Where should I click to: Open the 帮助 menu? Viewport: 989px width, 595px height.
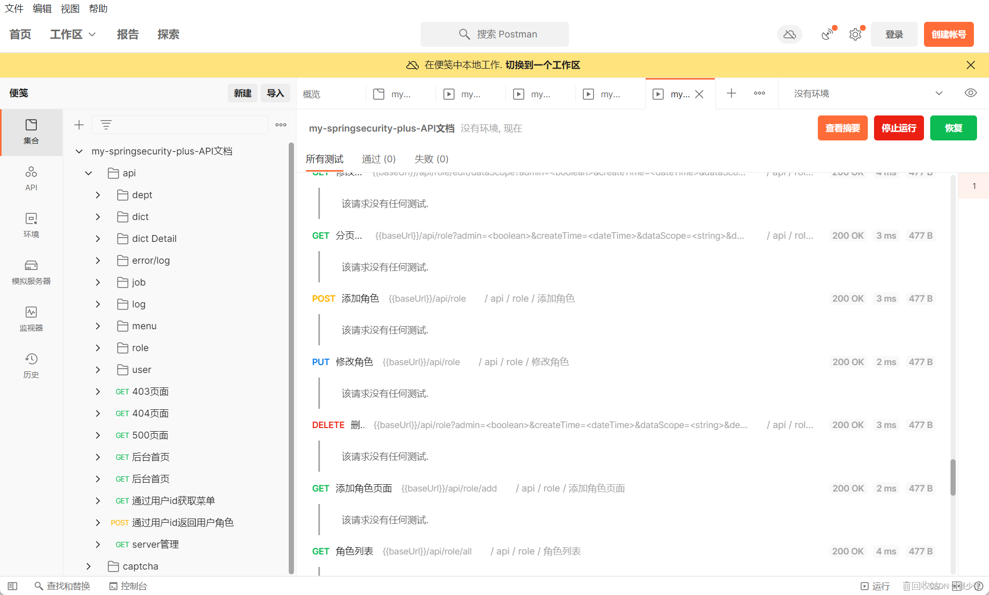point(98,9)
